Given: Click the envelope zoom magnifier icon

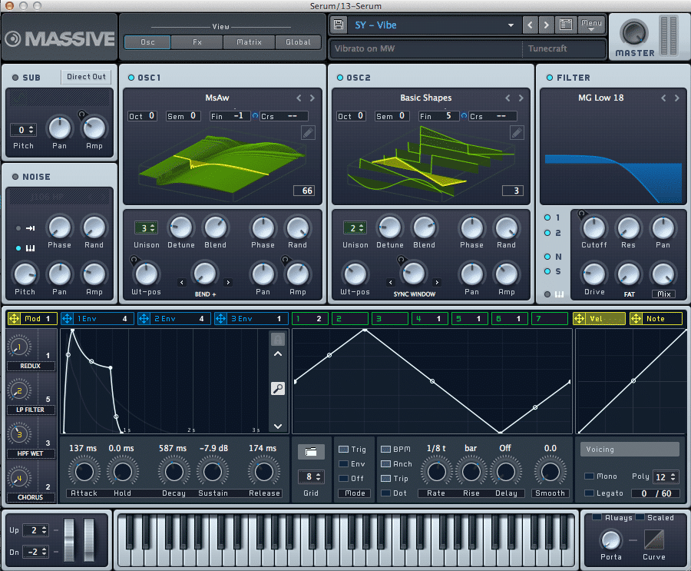Looking at the screenshot, I should pos(278,388).
